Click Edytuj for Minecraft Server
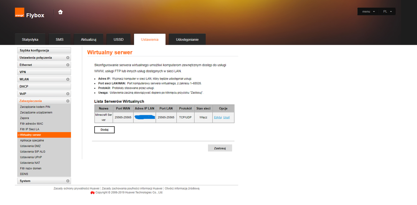This screenshot has height=205, width=417. click(x=218, y=117)
